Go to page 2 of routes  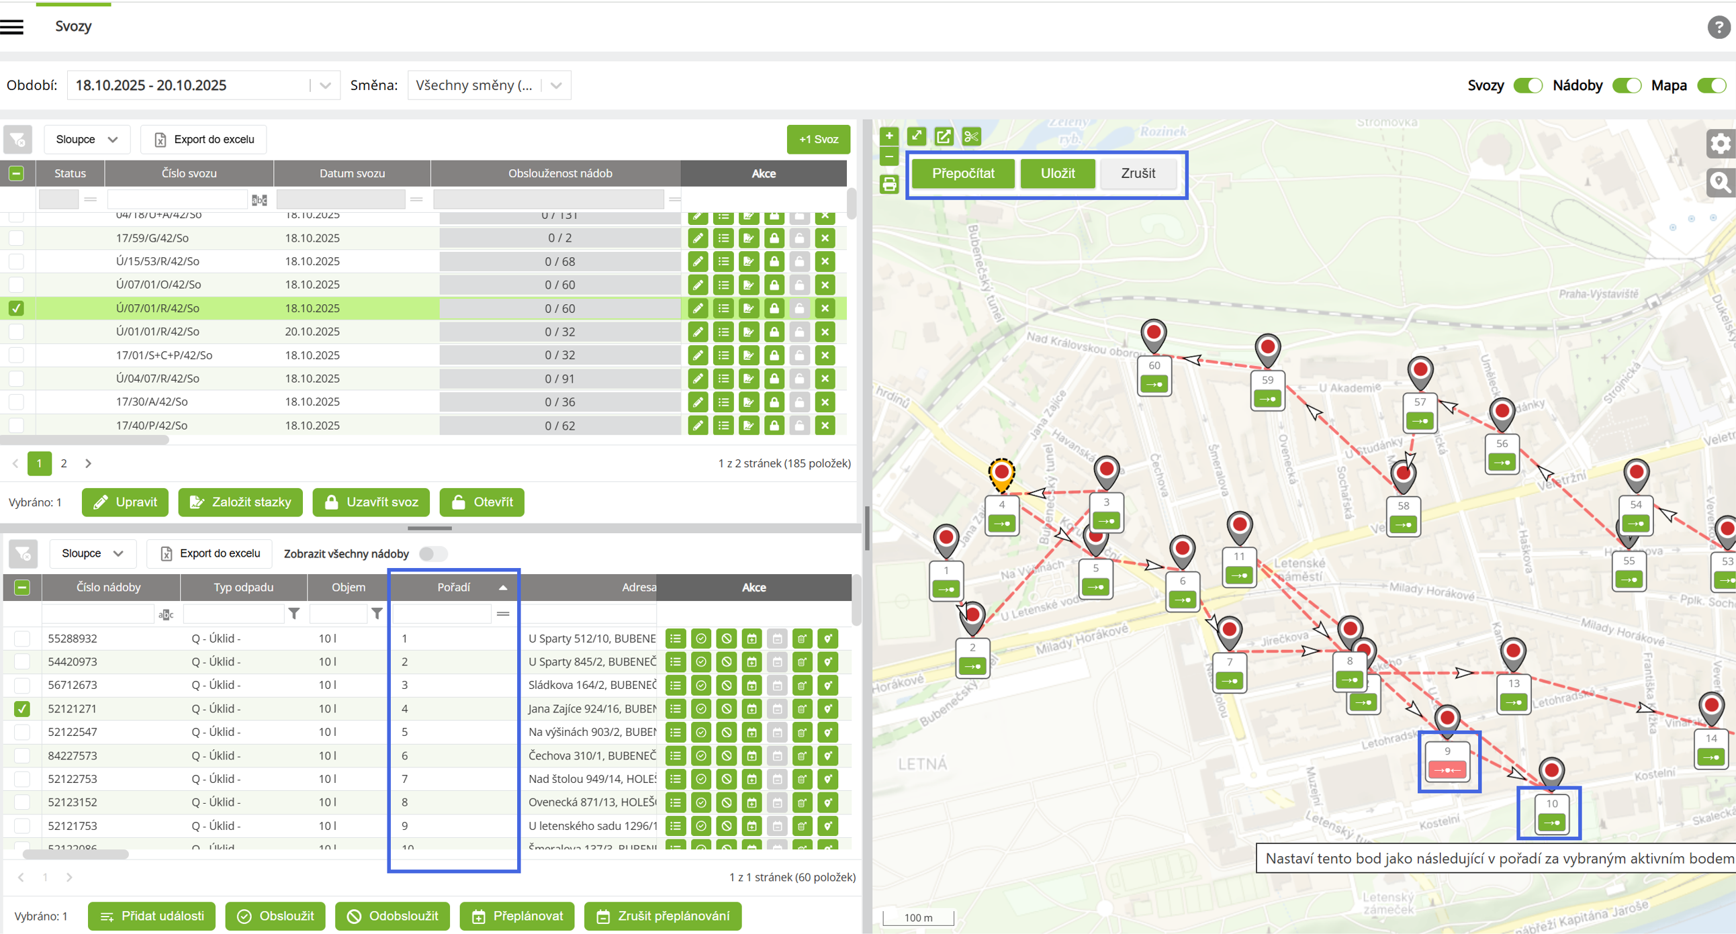[x=64, y=463]
